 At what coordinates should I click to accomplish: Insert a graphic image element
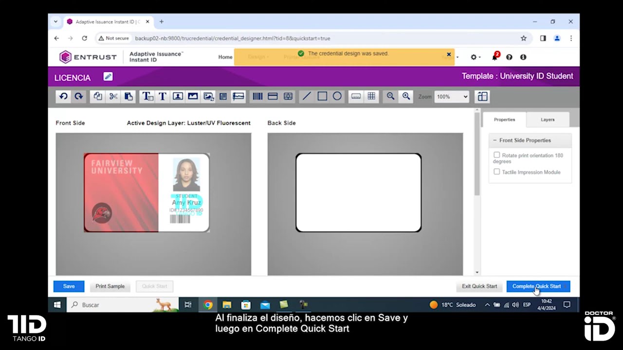coord(193,96)
